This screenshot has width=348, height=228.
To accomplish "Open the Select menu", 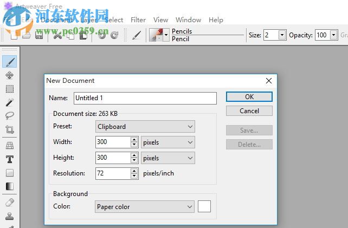I will click(x=114, y=20).
